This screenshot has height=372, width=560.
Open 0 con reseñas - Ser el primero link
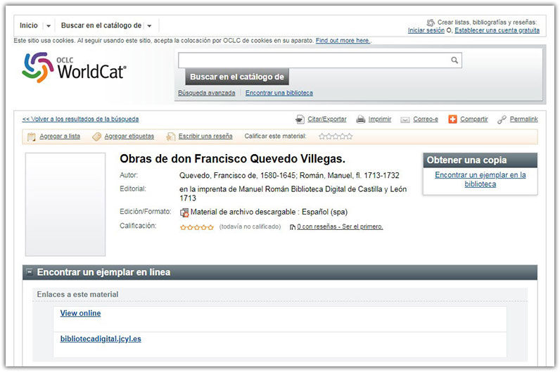pyautogui.click(x=340, y=226)
